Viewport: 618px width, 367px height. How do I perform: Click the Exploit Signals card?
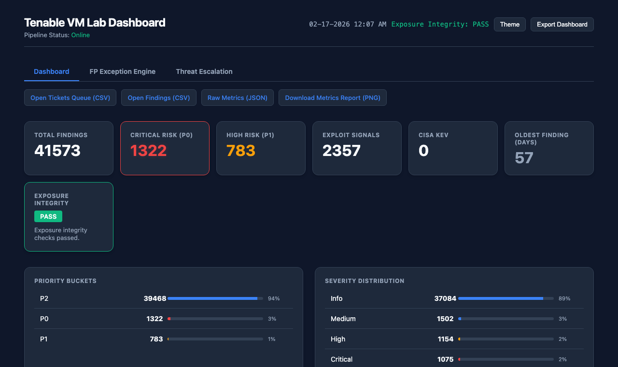tap(357, 148)
